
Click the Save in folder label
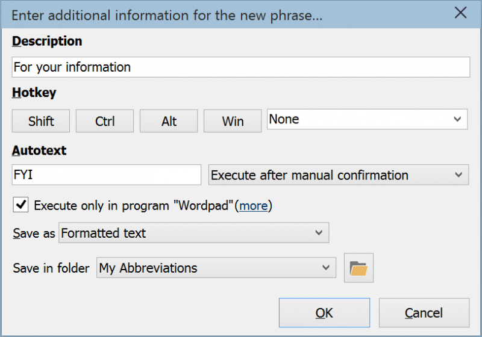click(x=51, y=268)
